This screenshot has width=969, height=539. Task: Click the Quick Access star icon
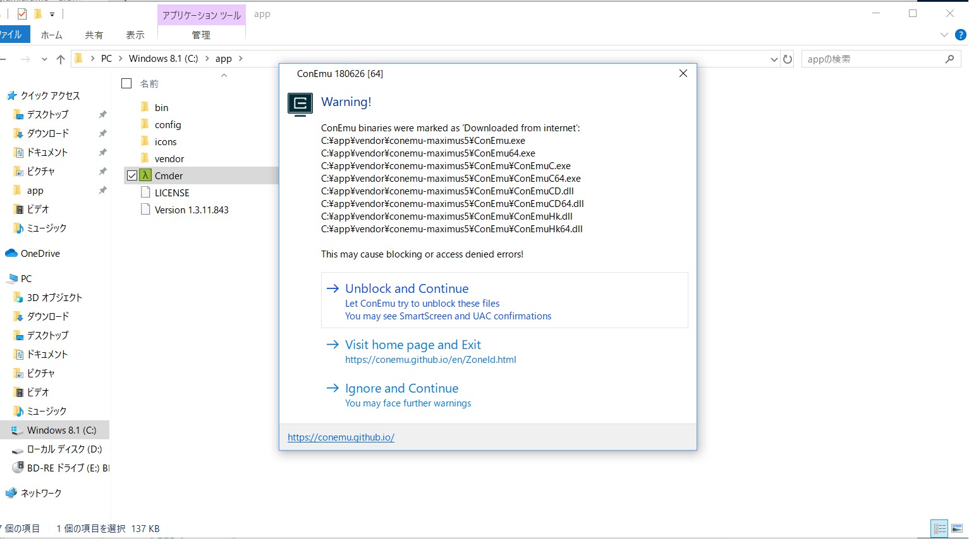(x=11, y=95)
